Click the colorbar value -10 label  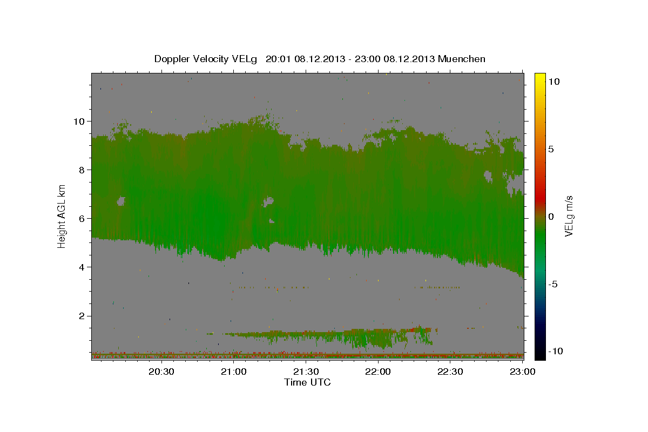555,351
